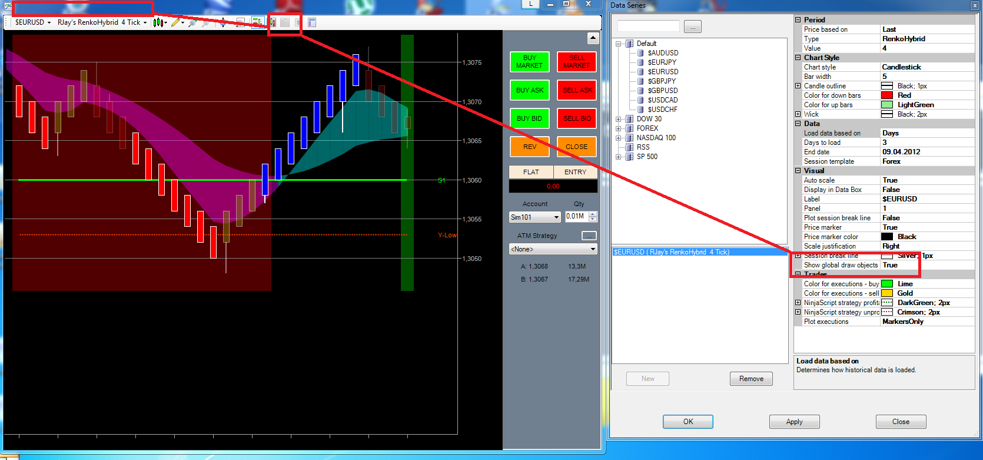Collapse the Period property section
Screen dimensions: 983x460
(798, 20)
